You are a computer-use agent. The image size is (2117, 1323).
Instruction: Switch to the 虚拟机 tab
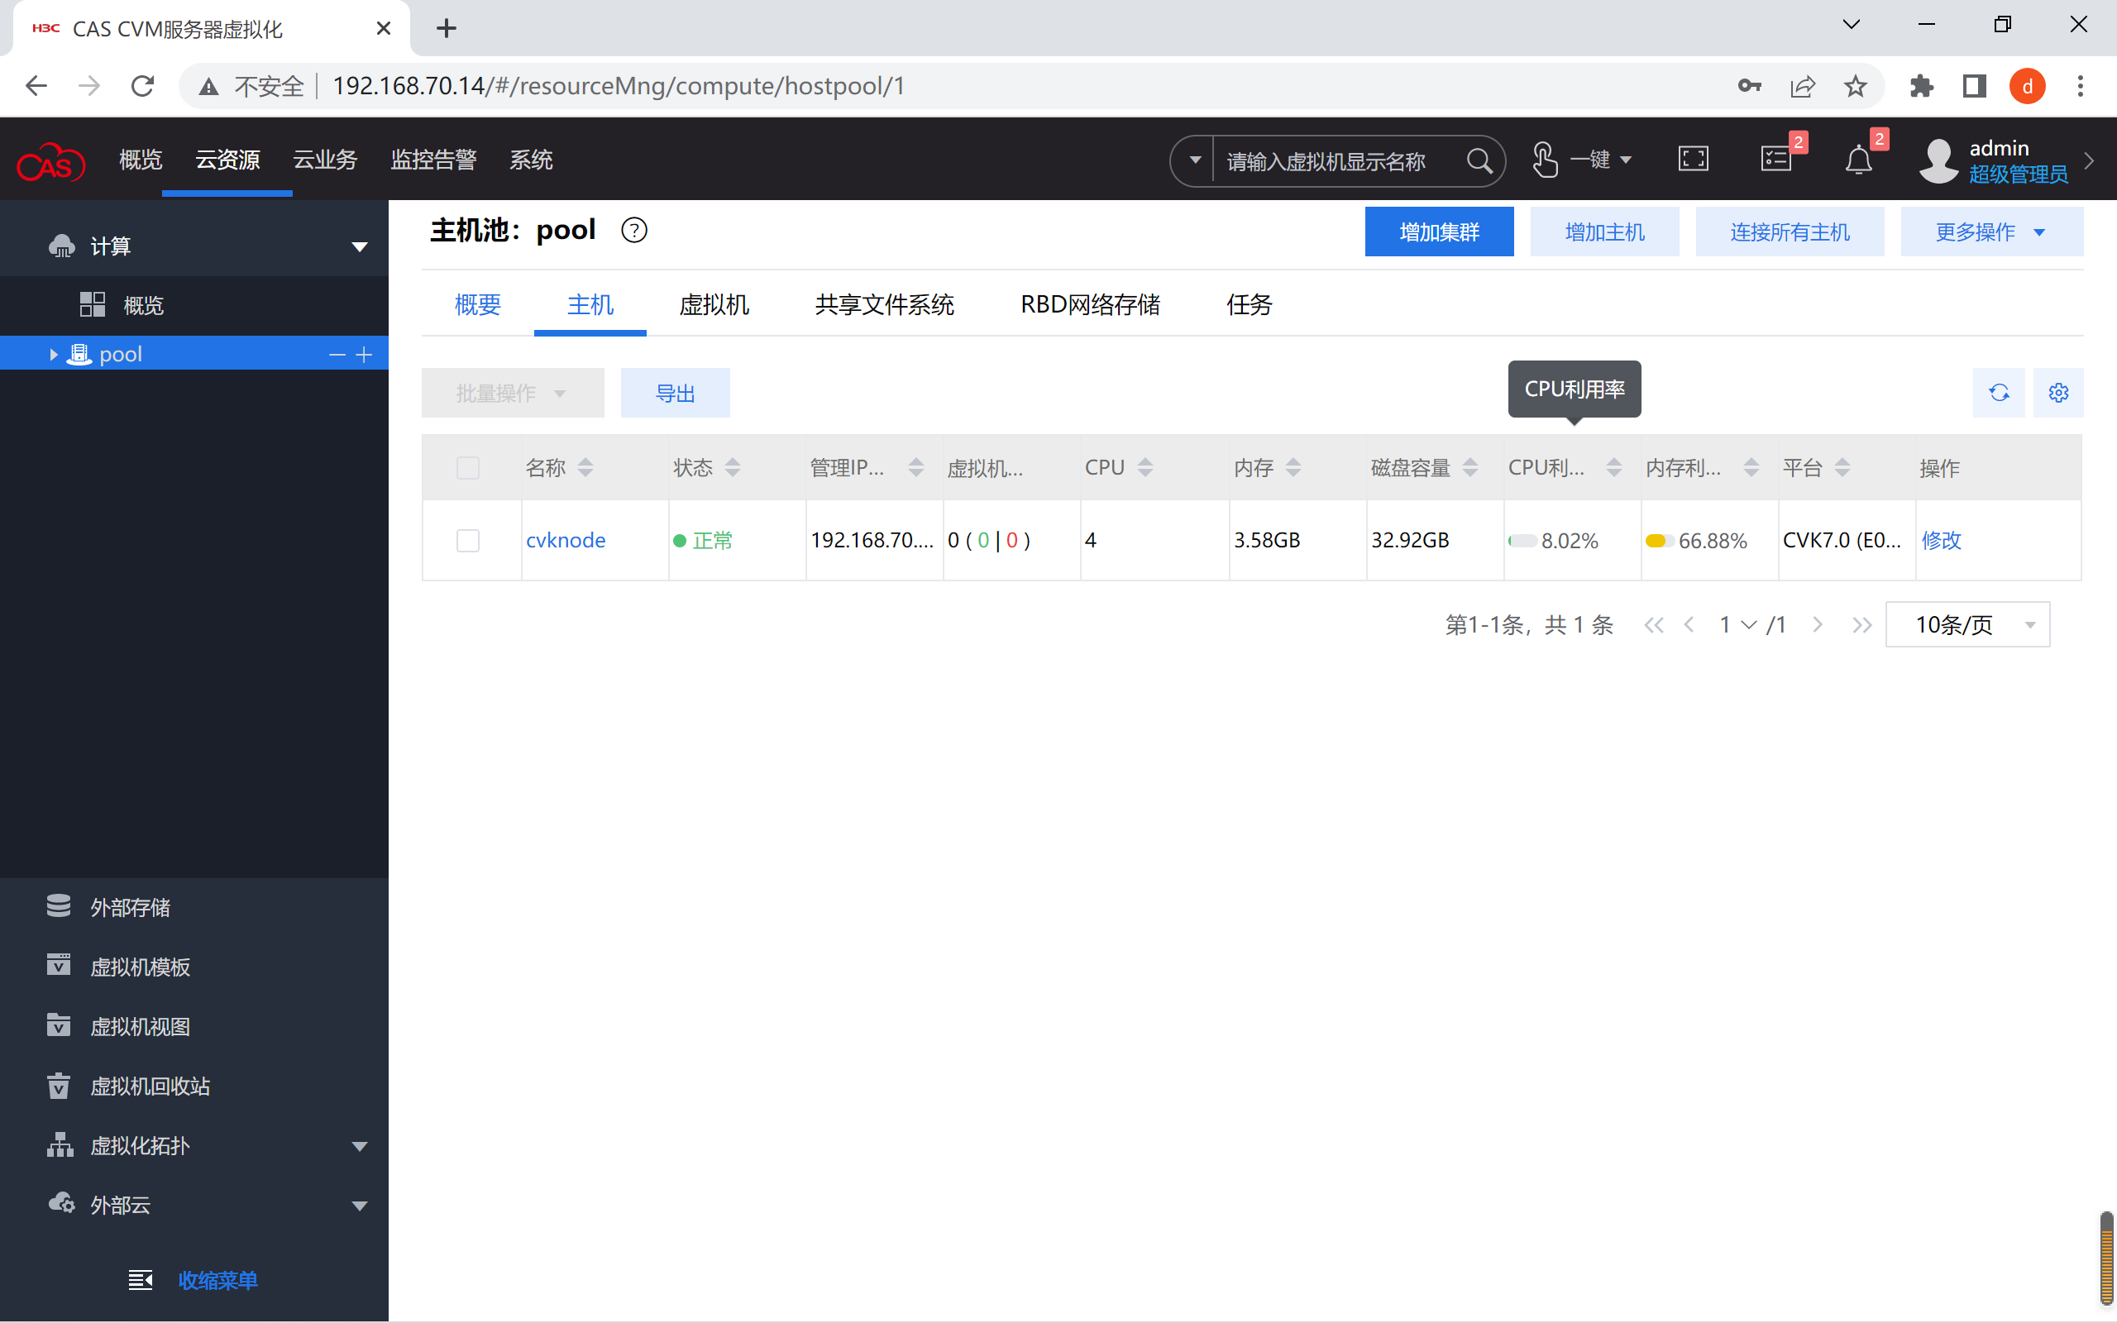click(x=714, y=304)
